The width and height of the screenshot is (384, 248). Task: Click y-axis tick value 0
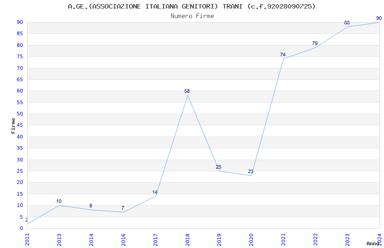[21, 228]
